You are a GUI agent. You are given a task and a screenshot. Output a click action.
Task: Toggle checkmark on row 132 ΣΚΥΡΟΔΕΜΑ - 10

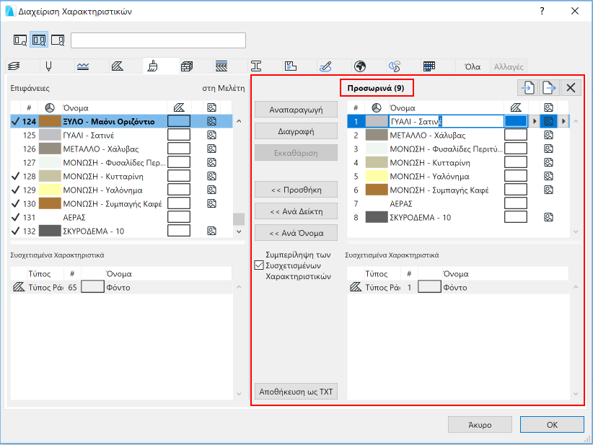[15, 231]
